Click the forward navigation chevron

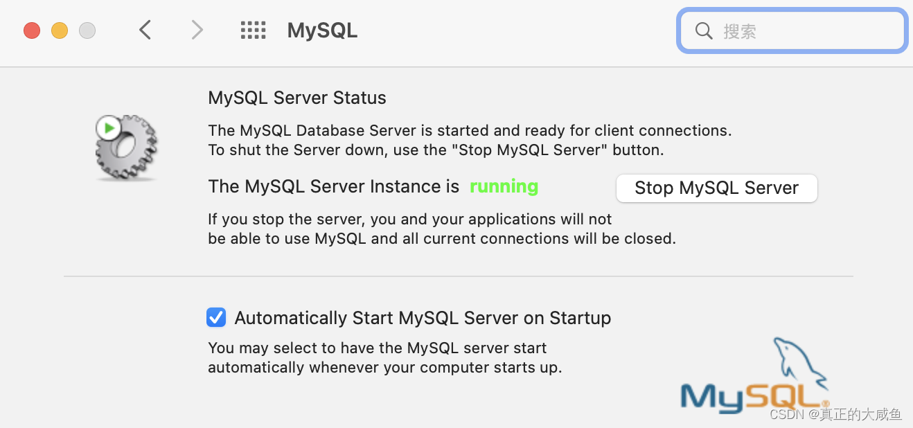point(197,30)
